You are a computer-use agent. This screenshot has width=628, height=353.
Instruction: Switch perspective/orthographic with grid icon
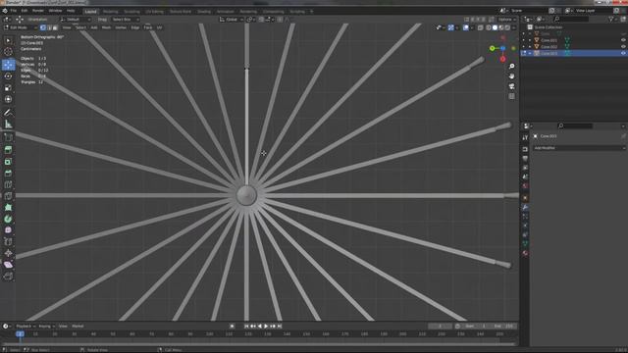tap(511, 96)
